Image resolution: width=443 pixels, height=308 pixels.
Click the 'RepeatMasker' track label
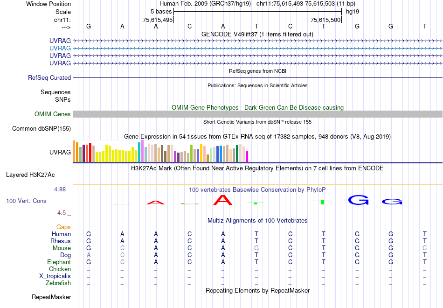click(51, 297)
